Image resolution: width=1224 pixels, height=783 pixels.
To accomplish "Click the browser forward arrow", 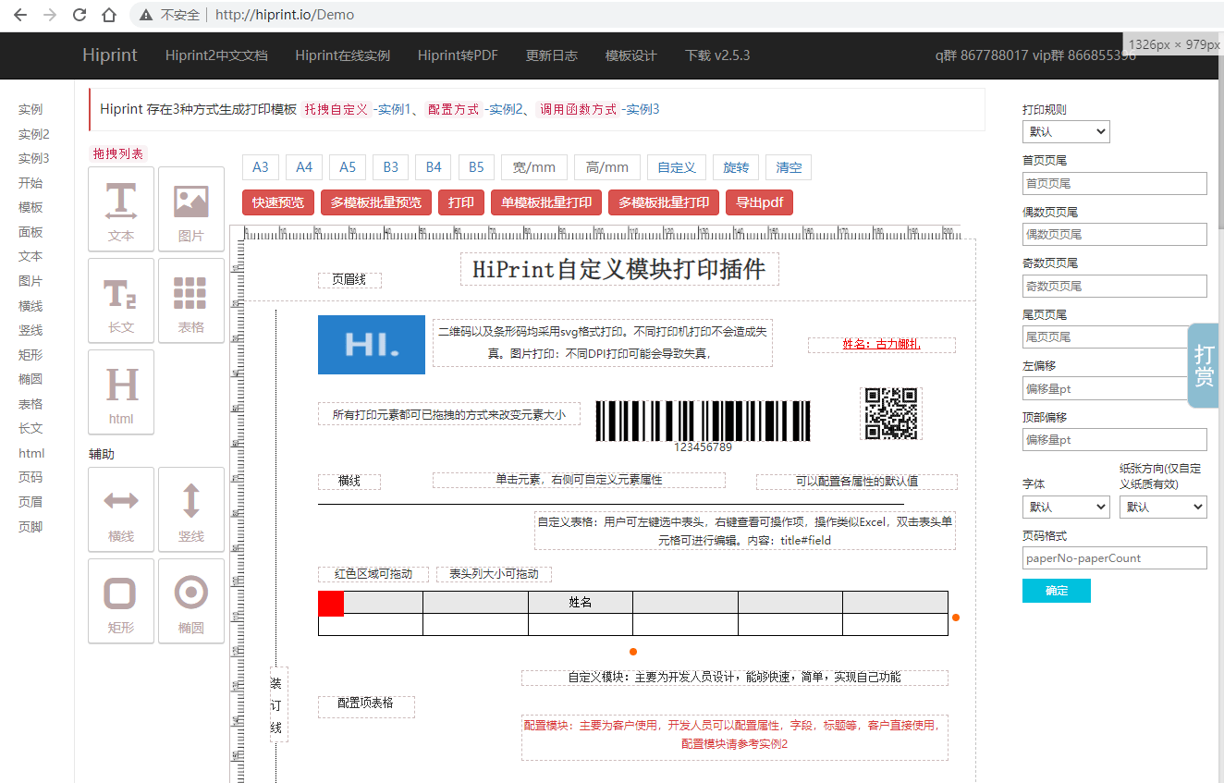I will (x=50, y=15).
